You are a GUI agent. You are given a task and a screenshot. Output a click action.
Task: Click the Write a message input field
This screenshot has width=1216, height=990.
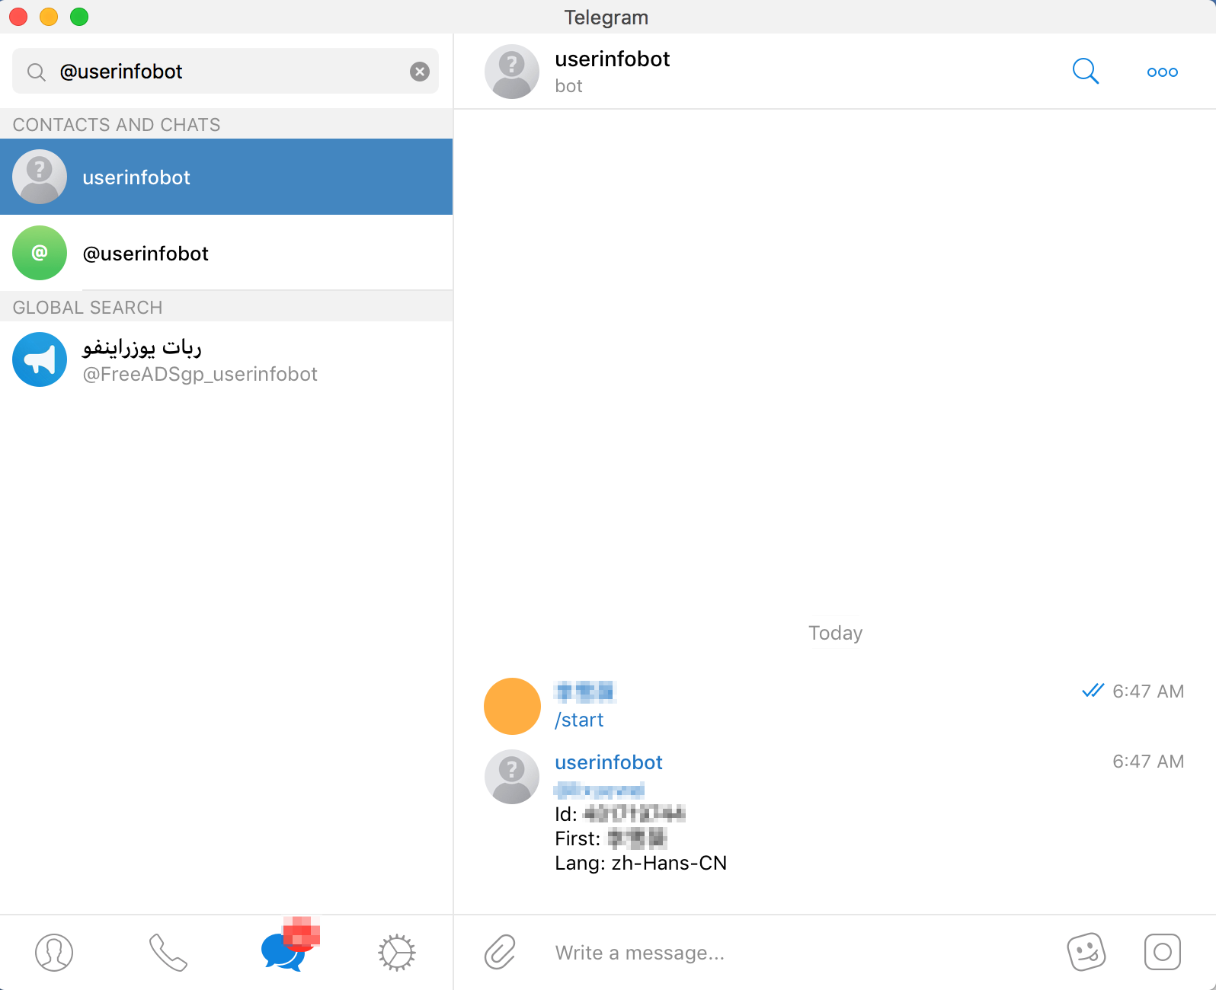point(800,953)
